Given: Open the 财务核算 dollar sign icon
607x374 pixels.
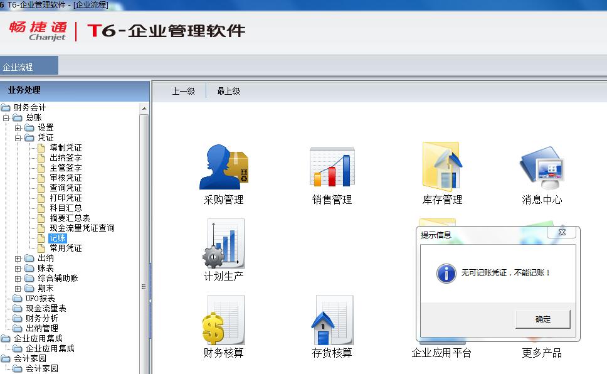Looking at the screenshot, I should (224, 320).
